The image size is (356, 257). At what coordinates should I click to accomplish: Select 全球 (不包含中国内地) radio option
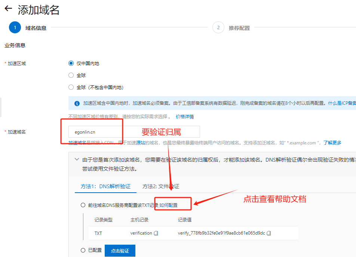pyautogui.click(x=71, y=87)
